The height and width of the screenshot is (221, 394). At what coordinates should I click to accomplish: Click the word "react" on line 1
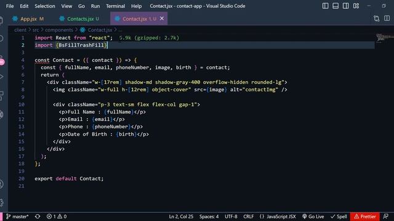pyautogui.click(x=99, y=38)
